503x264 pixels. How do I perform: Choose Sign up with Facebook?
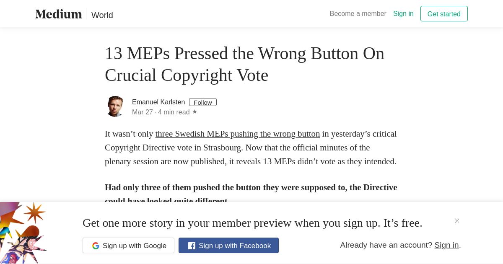click(x=228, y=246)
